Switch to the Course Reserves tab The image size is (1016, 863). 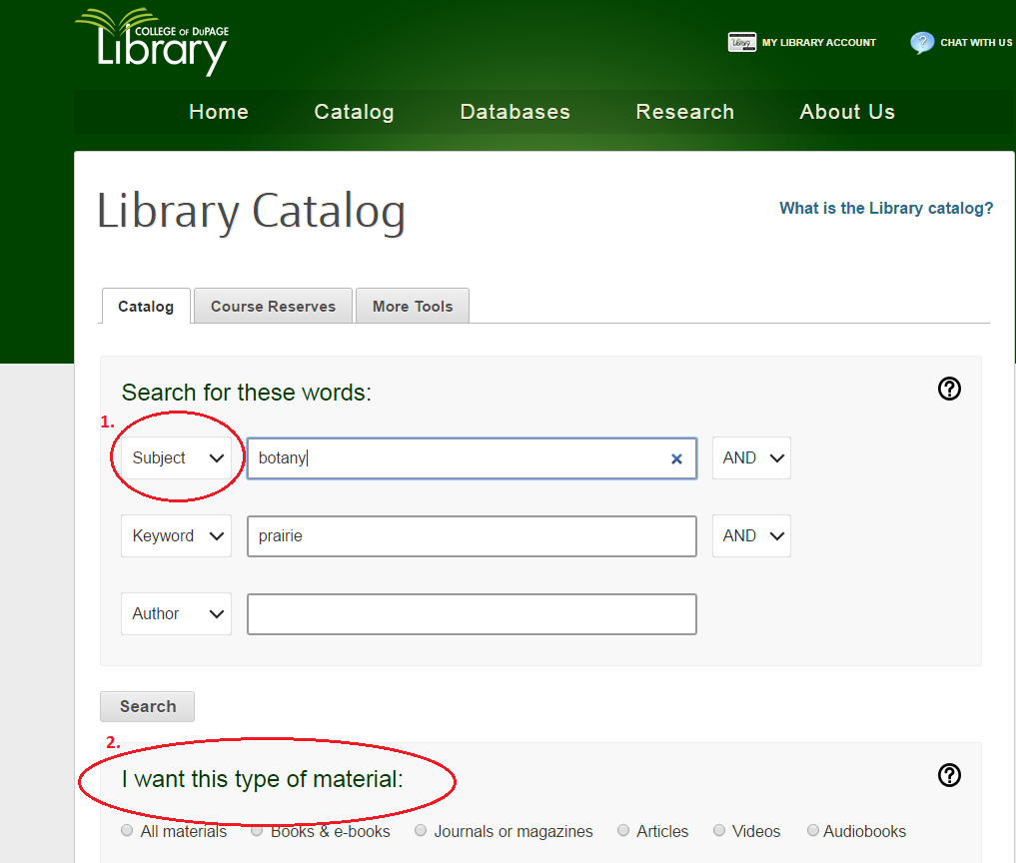click(x=273, y=307)
